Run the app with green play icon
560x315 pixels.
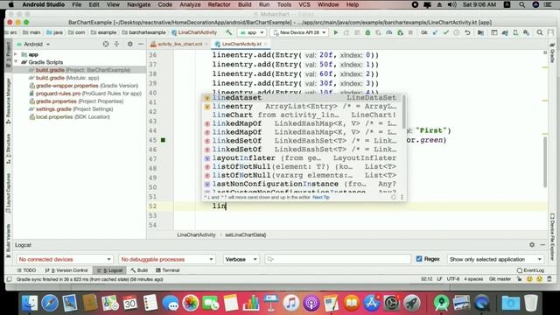click(336, 32)
